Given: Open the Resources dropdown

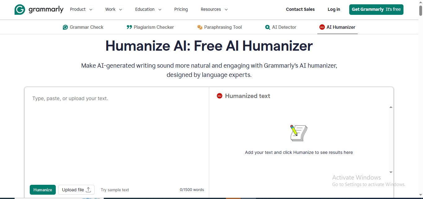Looking at the screenshot, I should pyautogui.click(x=214, y=9).
